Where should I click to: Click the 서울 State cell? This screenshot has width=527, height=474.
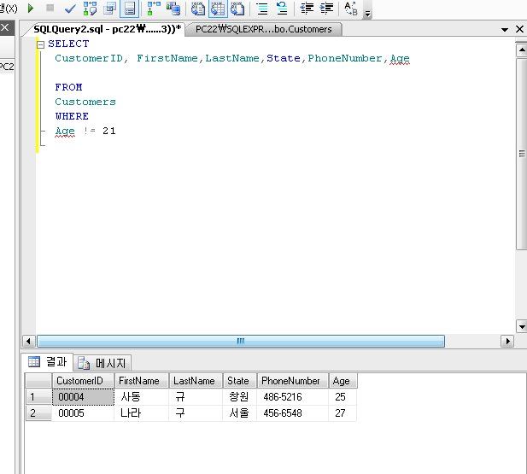pyautogui.click(x=240, y=413)
